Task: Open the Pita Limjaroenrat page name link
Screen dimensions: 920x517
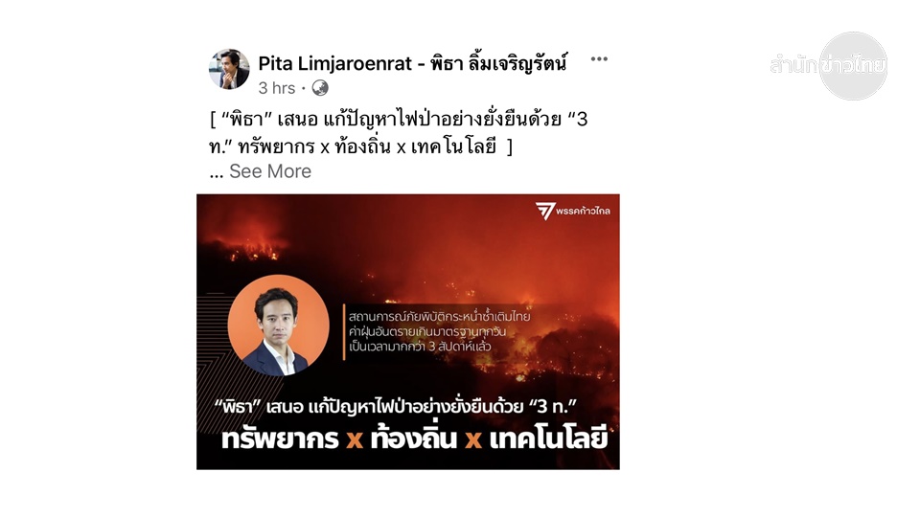Action: pyautogui.click(x=412, y=63)
